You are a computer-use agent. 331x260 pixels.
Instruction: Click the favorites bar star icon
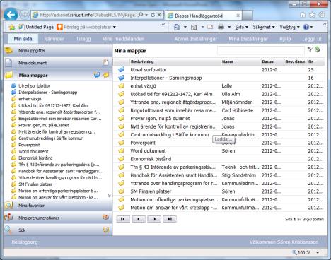[12, 28]
